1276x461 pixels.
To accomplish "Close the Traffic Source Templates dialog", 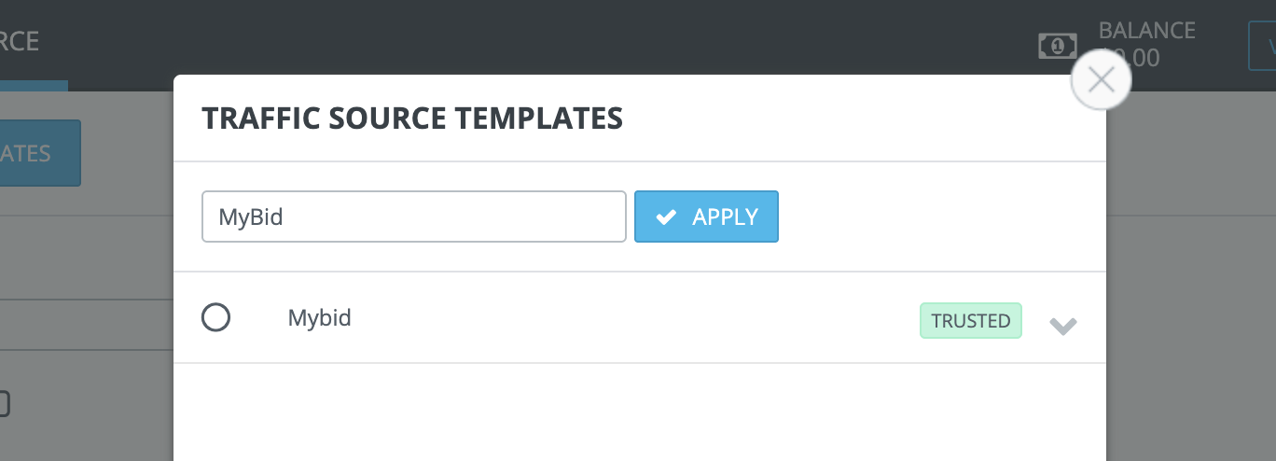I will coord(1101,81).
